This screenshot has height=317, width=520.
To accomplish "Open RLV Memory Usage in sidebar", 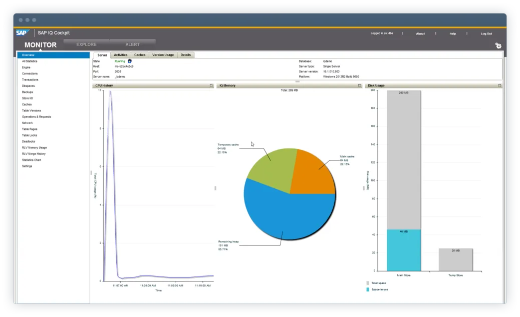I will pos(34,147).
